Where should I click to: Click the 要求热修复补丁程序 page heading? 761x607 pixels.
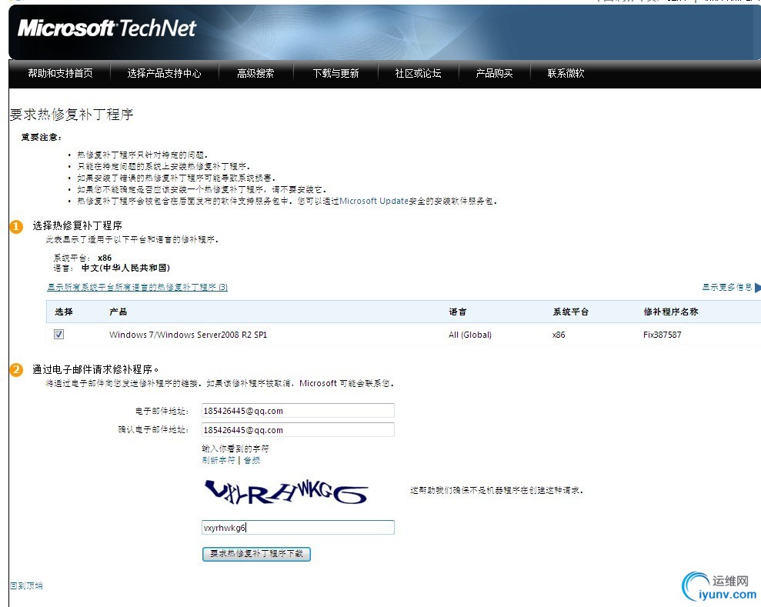72,115
